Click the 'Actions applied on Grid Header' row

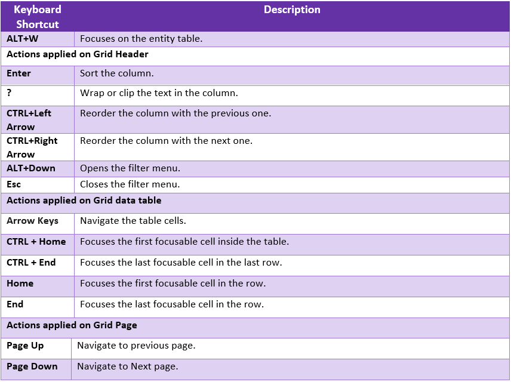pyautogui.click(x=78, y=54)
